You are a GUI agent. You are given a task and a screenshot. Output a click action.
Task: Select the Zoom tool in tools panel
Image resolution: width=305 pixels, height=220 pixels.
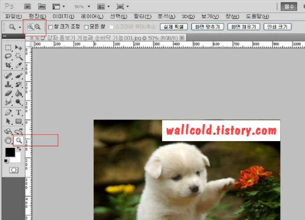(x=19, y=140)
